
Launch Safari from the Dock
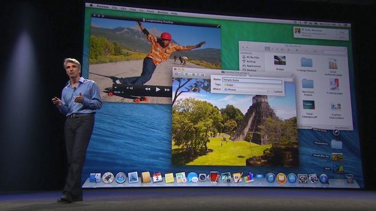coord(121,177)
